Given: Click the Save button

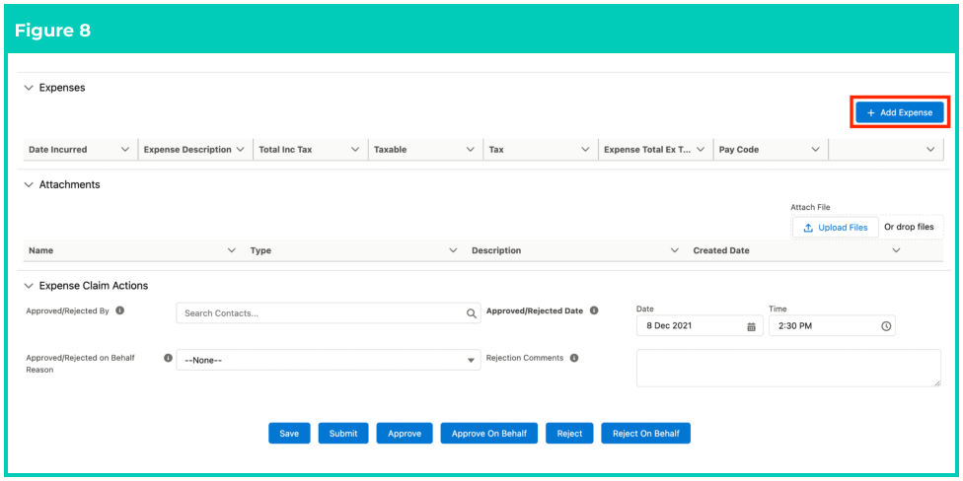Looking at the screenshot, I should click(x=289, y=433).
